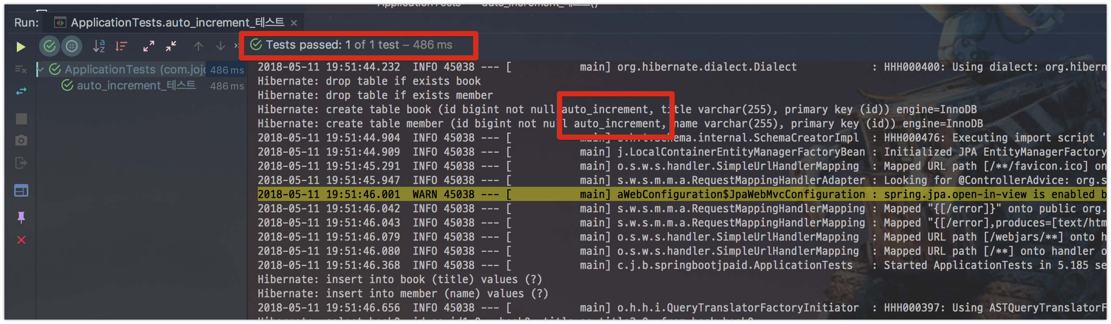
Task: Stop the running process square icon
Action: 21,119
